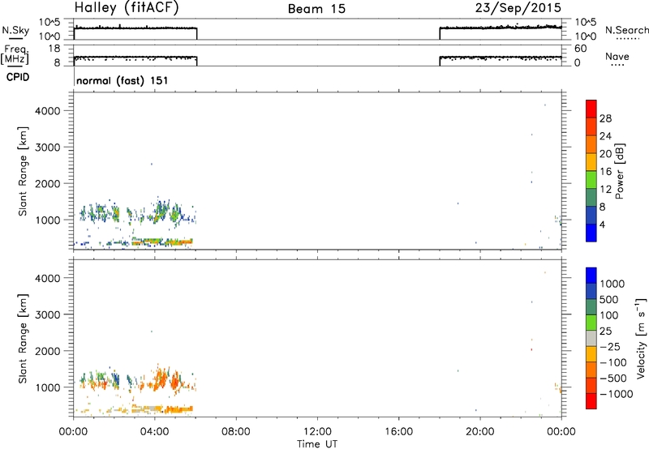
Task: Click the 3000 tick in power panel
Action: pos(48,148)
